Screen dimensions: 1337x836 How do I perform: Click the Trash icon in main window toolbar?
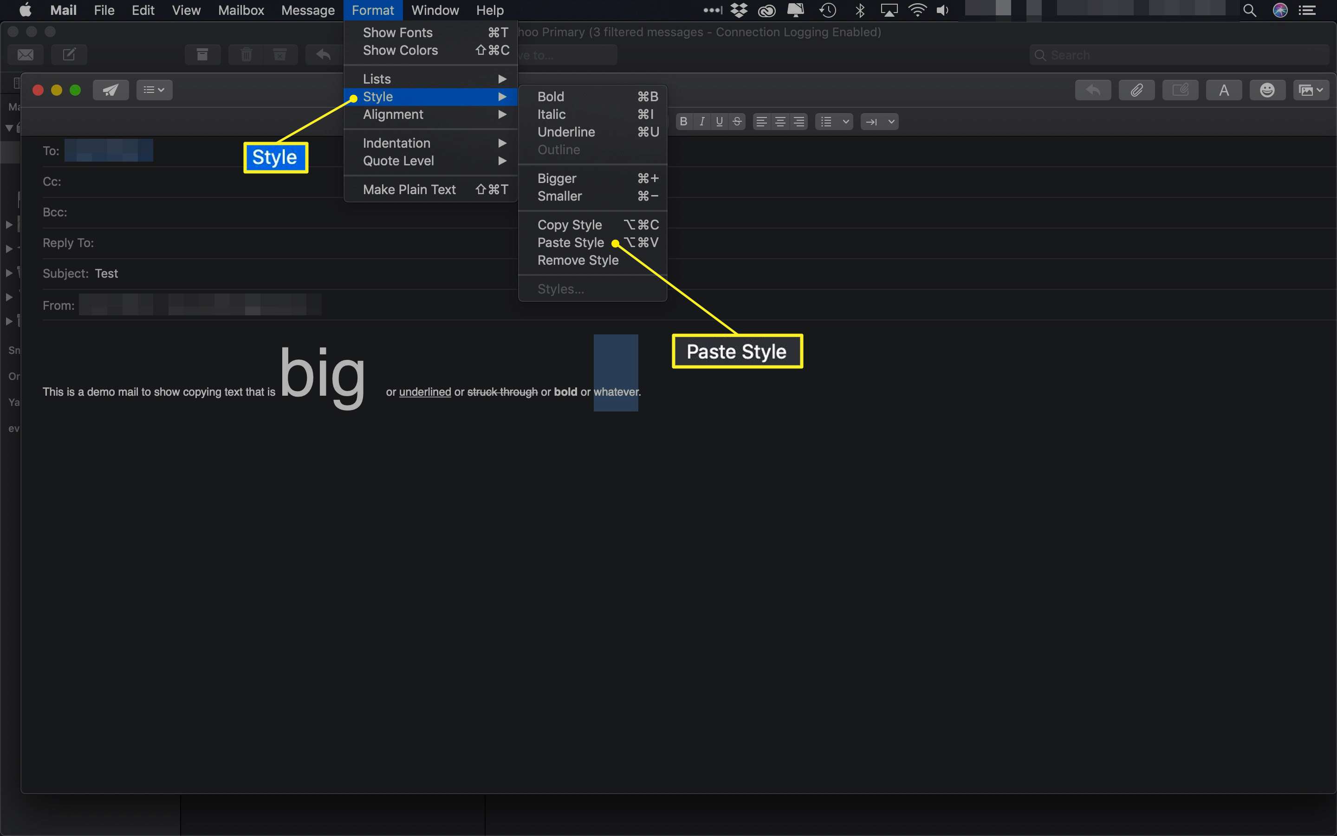(247, 55)
